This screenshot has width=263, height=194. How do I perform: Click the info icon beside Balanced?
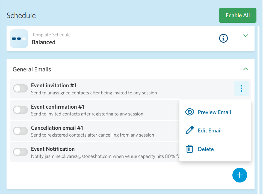tap(223, 39)
